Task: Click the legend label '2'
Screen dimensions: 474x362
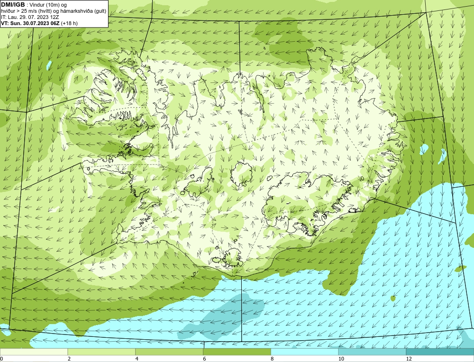Action: (x=69, y=359)
